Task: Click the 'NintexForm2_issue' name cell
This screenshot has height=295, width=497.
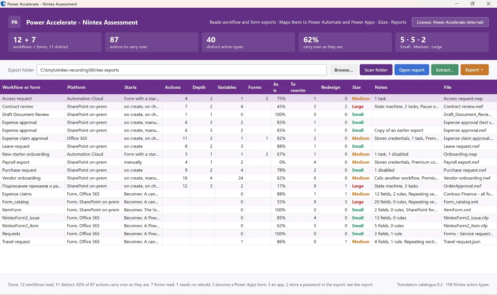Action: [21, 218]
